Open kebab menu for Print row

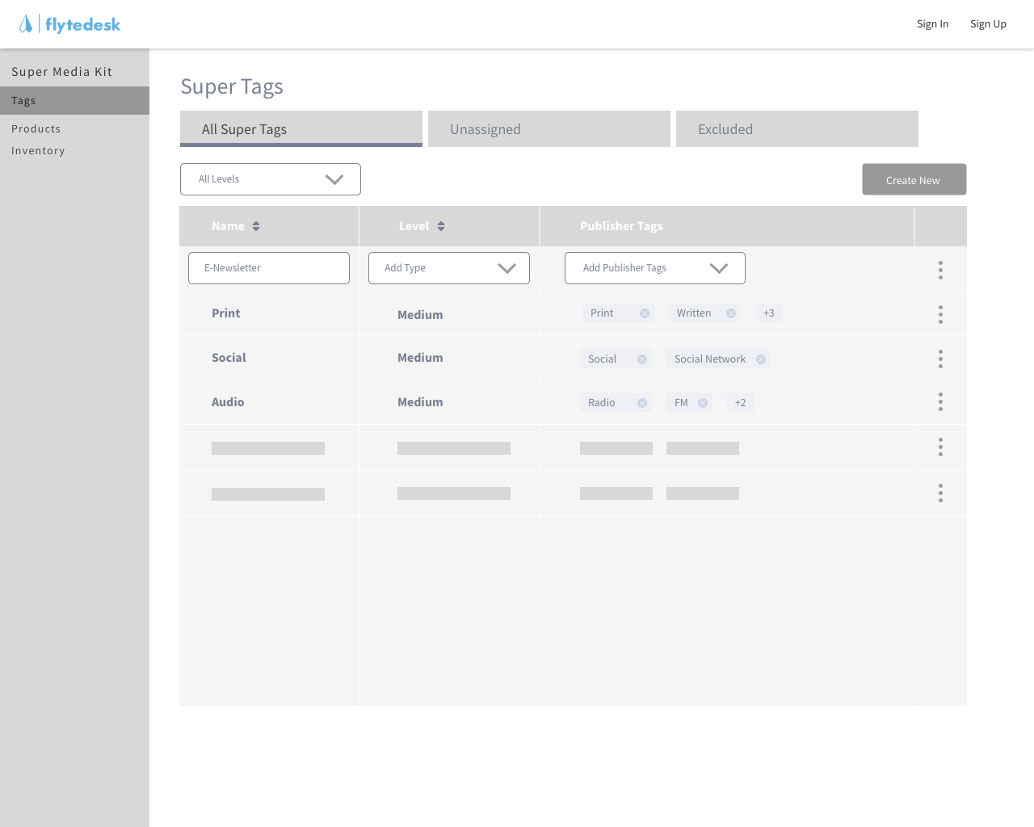tap(940, 315)
